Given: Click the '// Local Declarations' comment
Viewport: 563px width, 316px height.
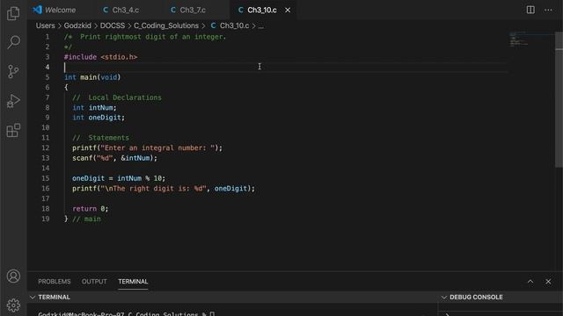Looking at the screenshot, I should (x=117, y=97).
